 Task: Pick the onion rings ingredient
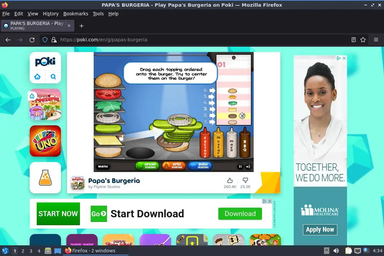(x=108, y=117)
